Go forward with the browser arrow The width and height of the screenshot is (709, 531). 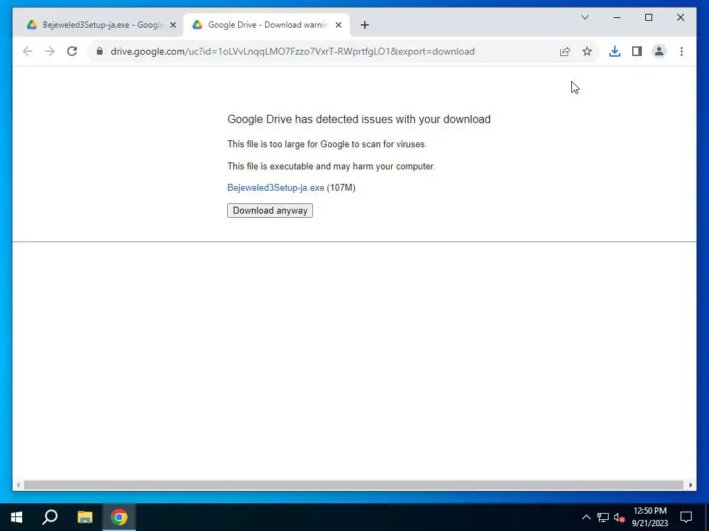pos(50,51)
